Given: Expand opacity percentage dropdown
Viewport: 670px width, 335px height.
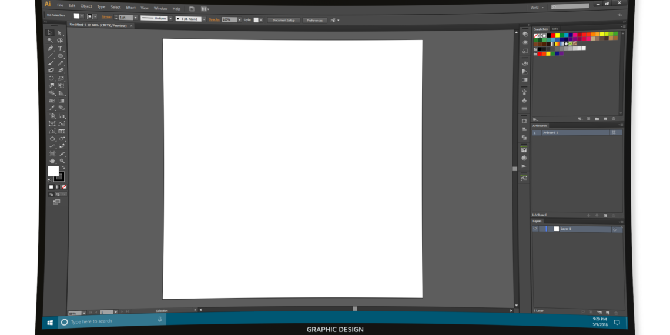Looking at the screenshot, I should (x=240, y=19).
